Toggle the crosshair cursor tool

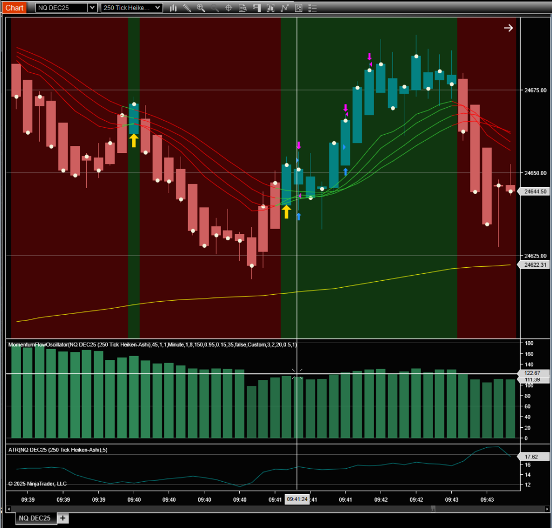point(229,8)
